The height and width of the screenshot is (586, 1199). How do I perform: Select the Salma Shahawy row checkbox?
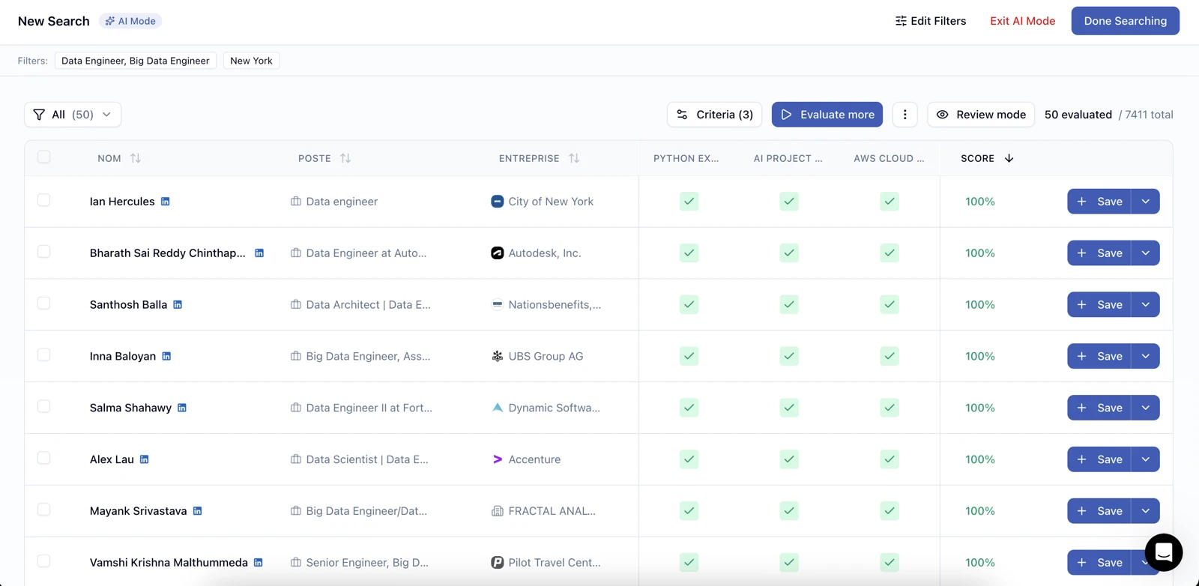pyautogui.click(x=44, y=406)
